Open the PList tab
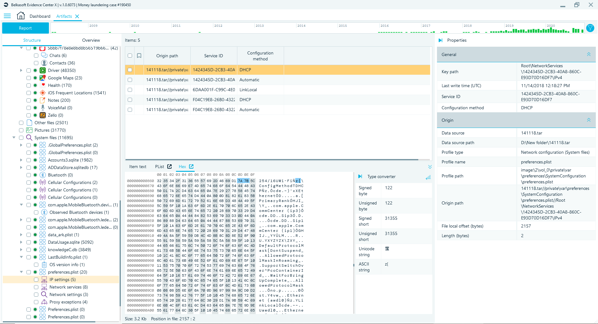598x324 pixels. pyautogui.click(x=159, y=167)
